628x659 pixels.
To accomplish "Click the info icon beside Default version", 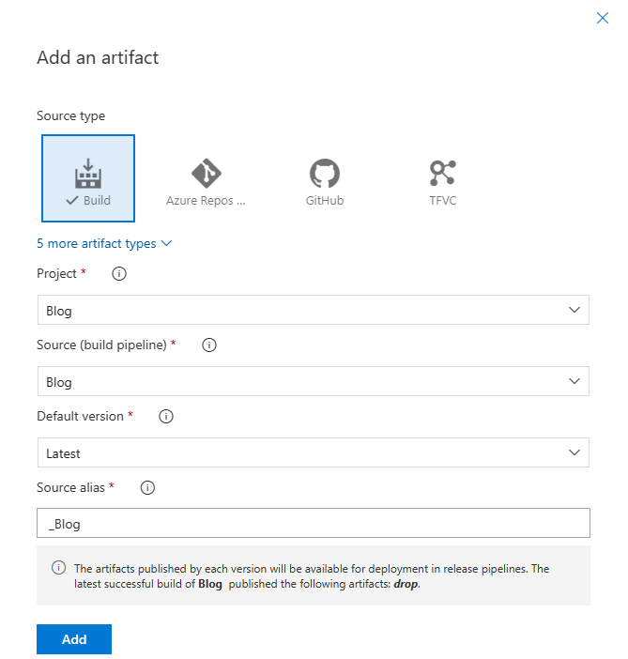I will coord(166,417).
